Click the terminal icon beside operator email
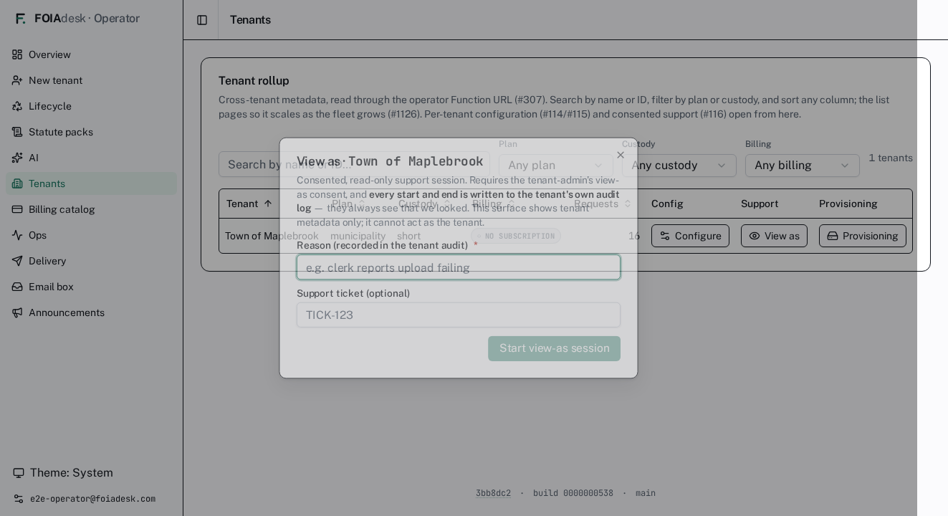 pos(19,499)
